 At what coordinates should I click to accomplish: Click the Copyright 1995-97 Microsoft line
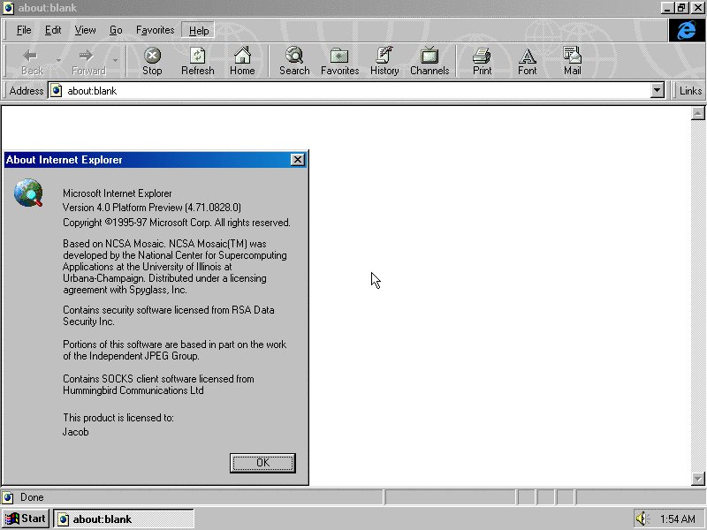pos(177,223)
